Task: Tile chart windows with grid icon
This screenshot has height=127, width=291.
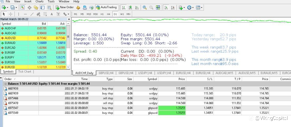Action: [158, 7]
